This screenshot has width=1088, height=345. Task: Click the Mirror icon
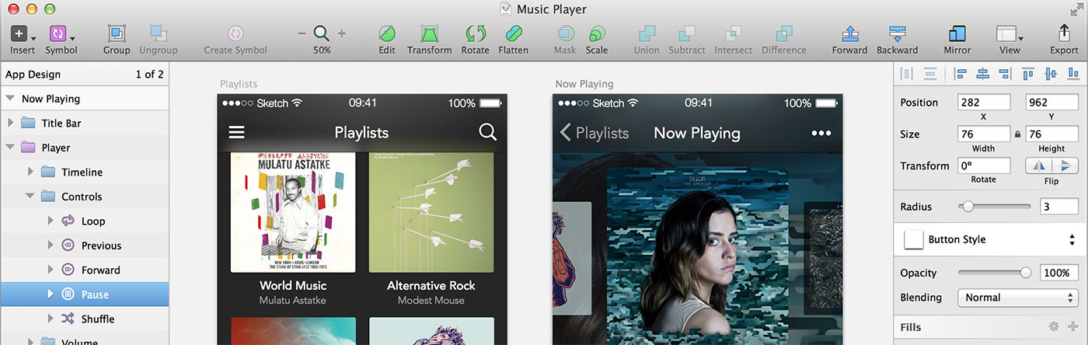point(957,34)
